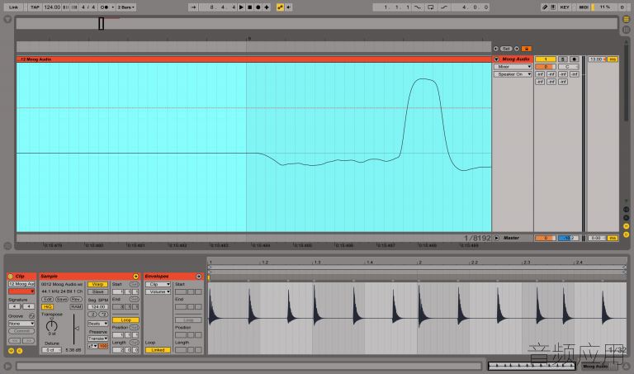Image resolution: width=634 pixels, height=374 pixels.
Task: Toggle the Warp switch in Sample box
Action: (97, 285)
